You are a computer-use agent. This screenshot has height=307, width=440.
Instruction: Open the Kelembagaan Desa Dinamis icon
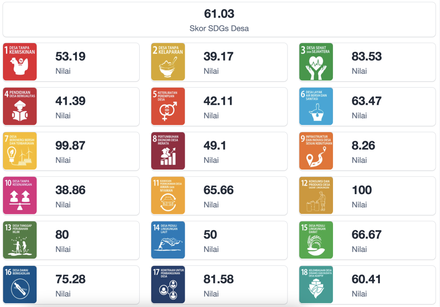pyautogui.click(x=316, y=284)
